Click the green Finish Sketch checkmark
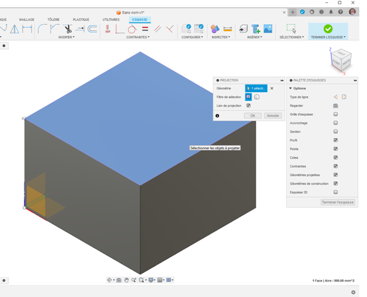This screenshot has width=367, height=297. [328, 29]
